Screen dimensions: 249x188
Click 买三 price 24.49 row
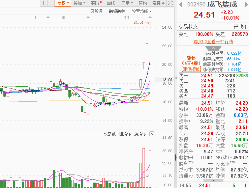click(213, 86)
